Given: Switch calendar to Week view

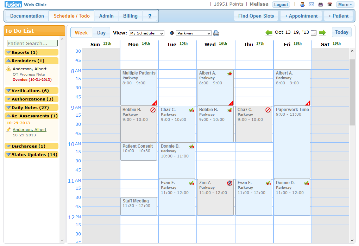Looking at the screenshot, I should pyautogui.click(x=81, y=33).
